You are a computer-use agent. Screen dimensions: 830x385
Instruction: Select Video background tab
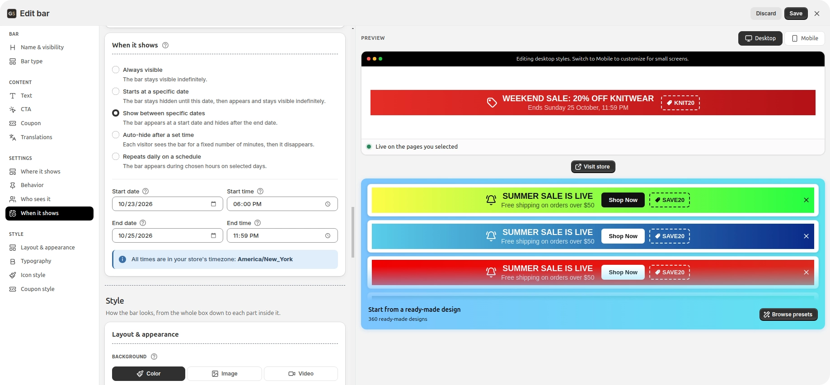301,374
